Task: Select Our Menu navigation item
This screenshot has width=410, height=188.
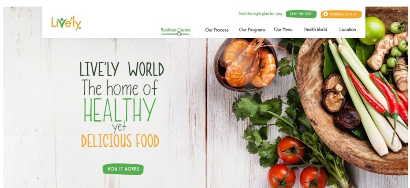Action: [283, 29]
